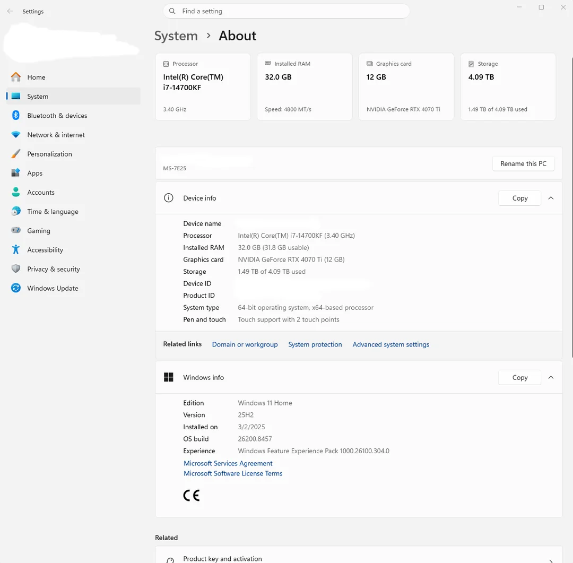Open Privacy & security page
Image resolution: width=573 pixels, height=563 pixels.
pyautogui.click(x=73, y=268)
